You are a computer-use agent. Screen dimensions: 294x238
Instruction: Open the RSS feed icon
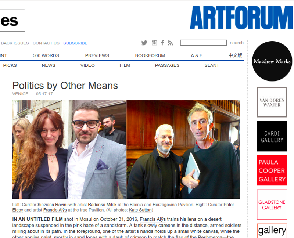(170, 43)
